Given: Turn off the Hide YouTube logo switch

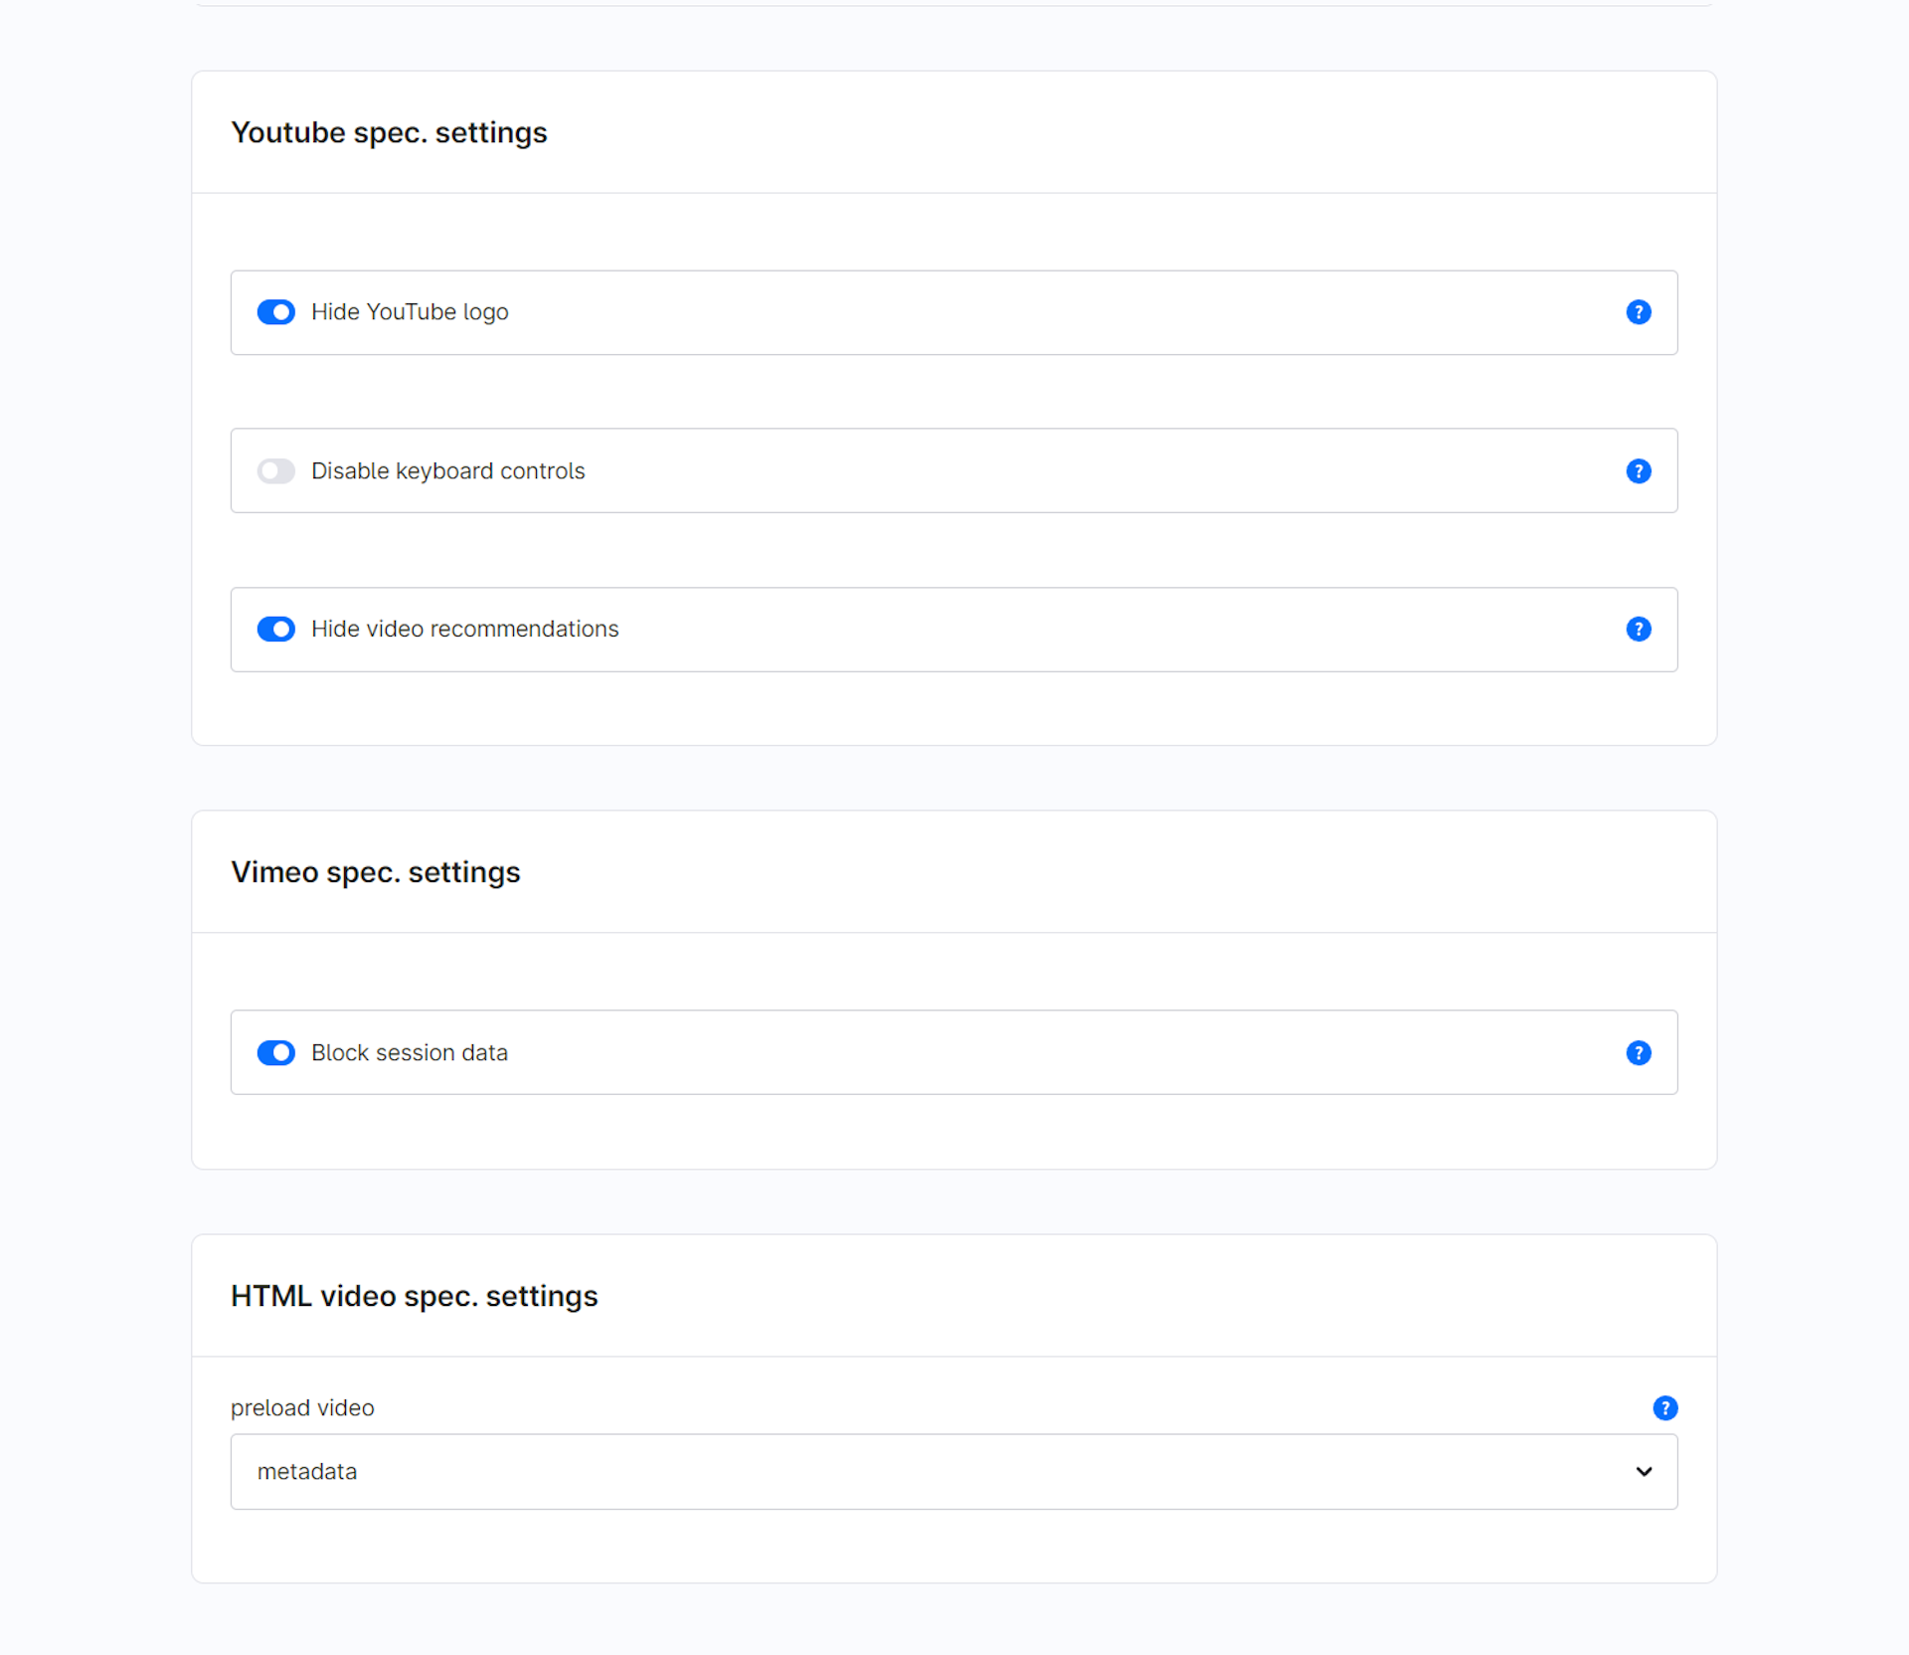Looking at the screenshot, I should (x=276, y=312).
